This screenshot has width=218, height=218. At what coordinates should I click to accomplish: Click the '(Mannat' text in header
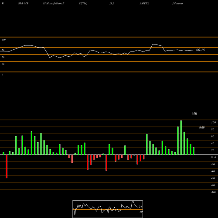pyautogui.click(x=177, y=3)
